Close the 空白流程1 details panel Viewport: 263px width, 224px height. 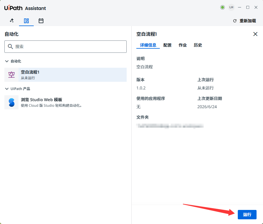255,34
